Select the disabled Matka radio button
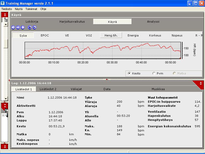 174,73
